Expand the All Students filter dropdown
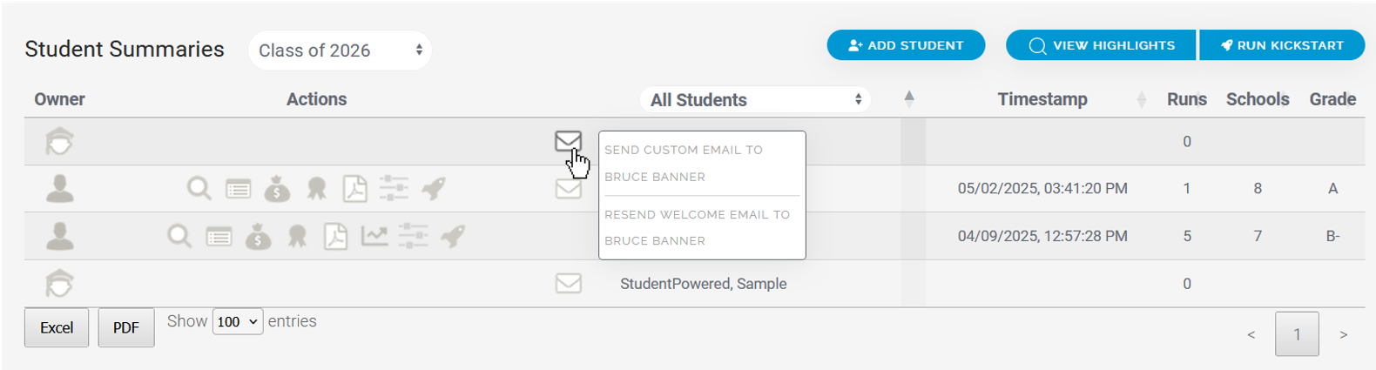1376x370 pixels. pyautogui.click(x=755, y=99)
